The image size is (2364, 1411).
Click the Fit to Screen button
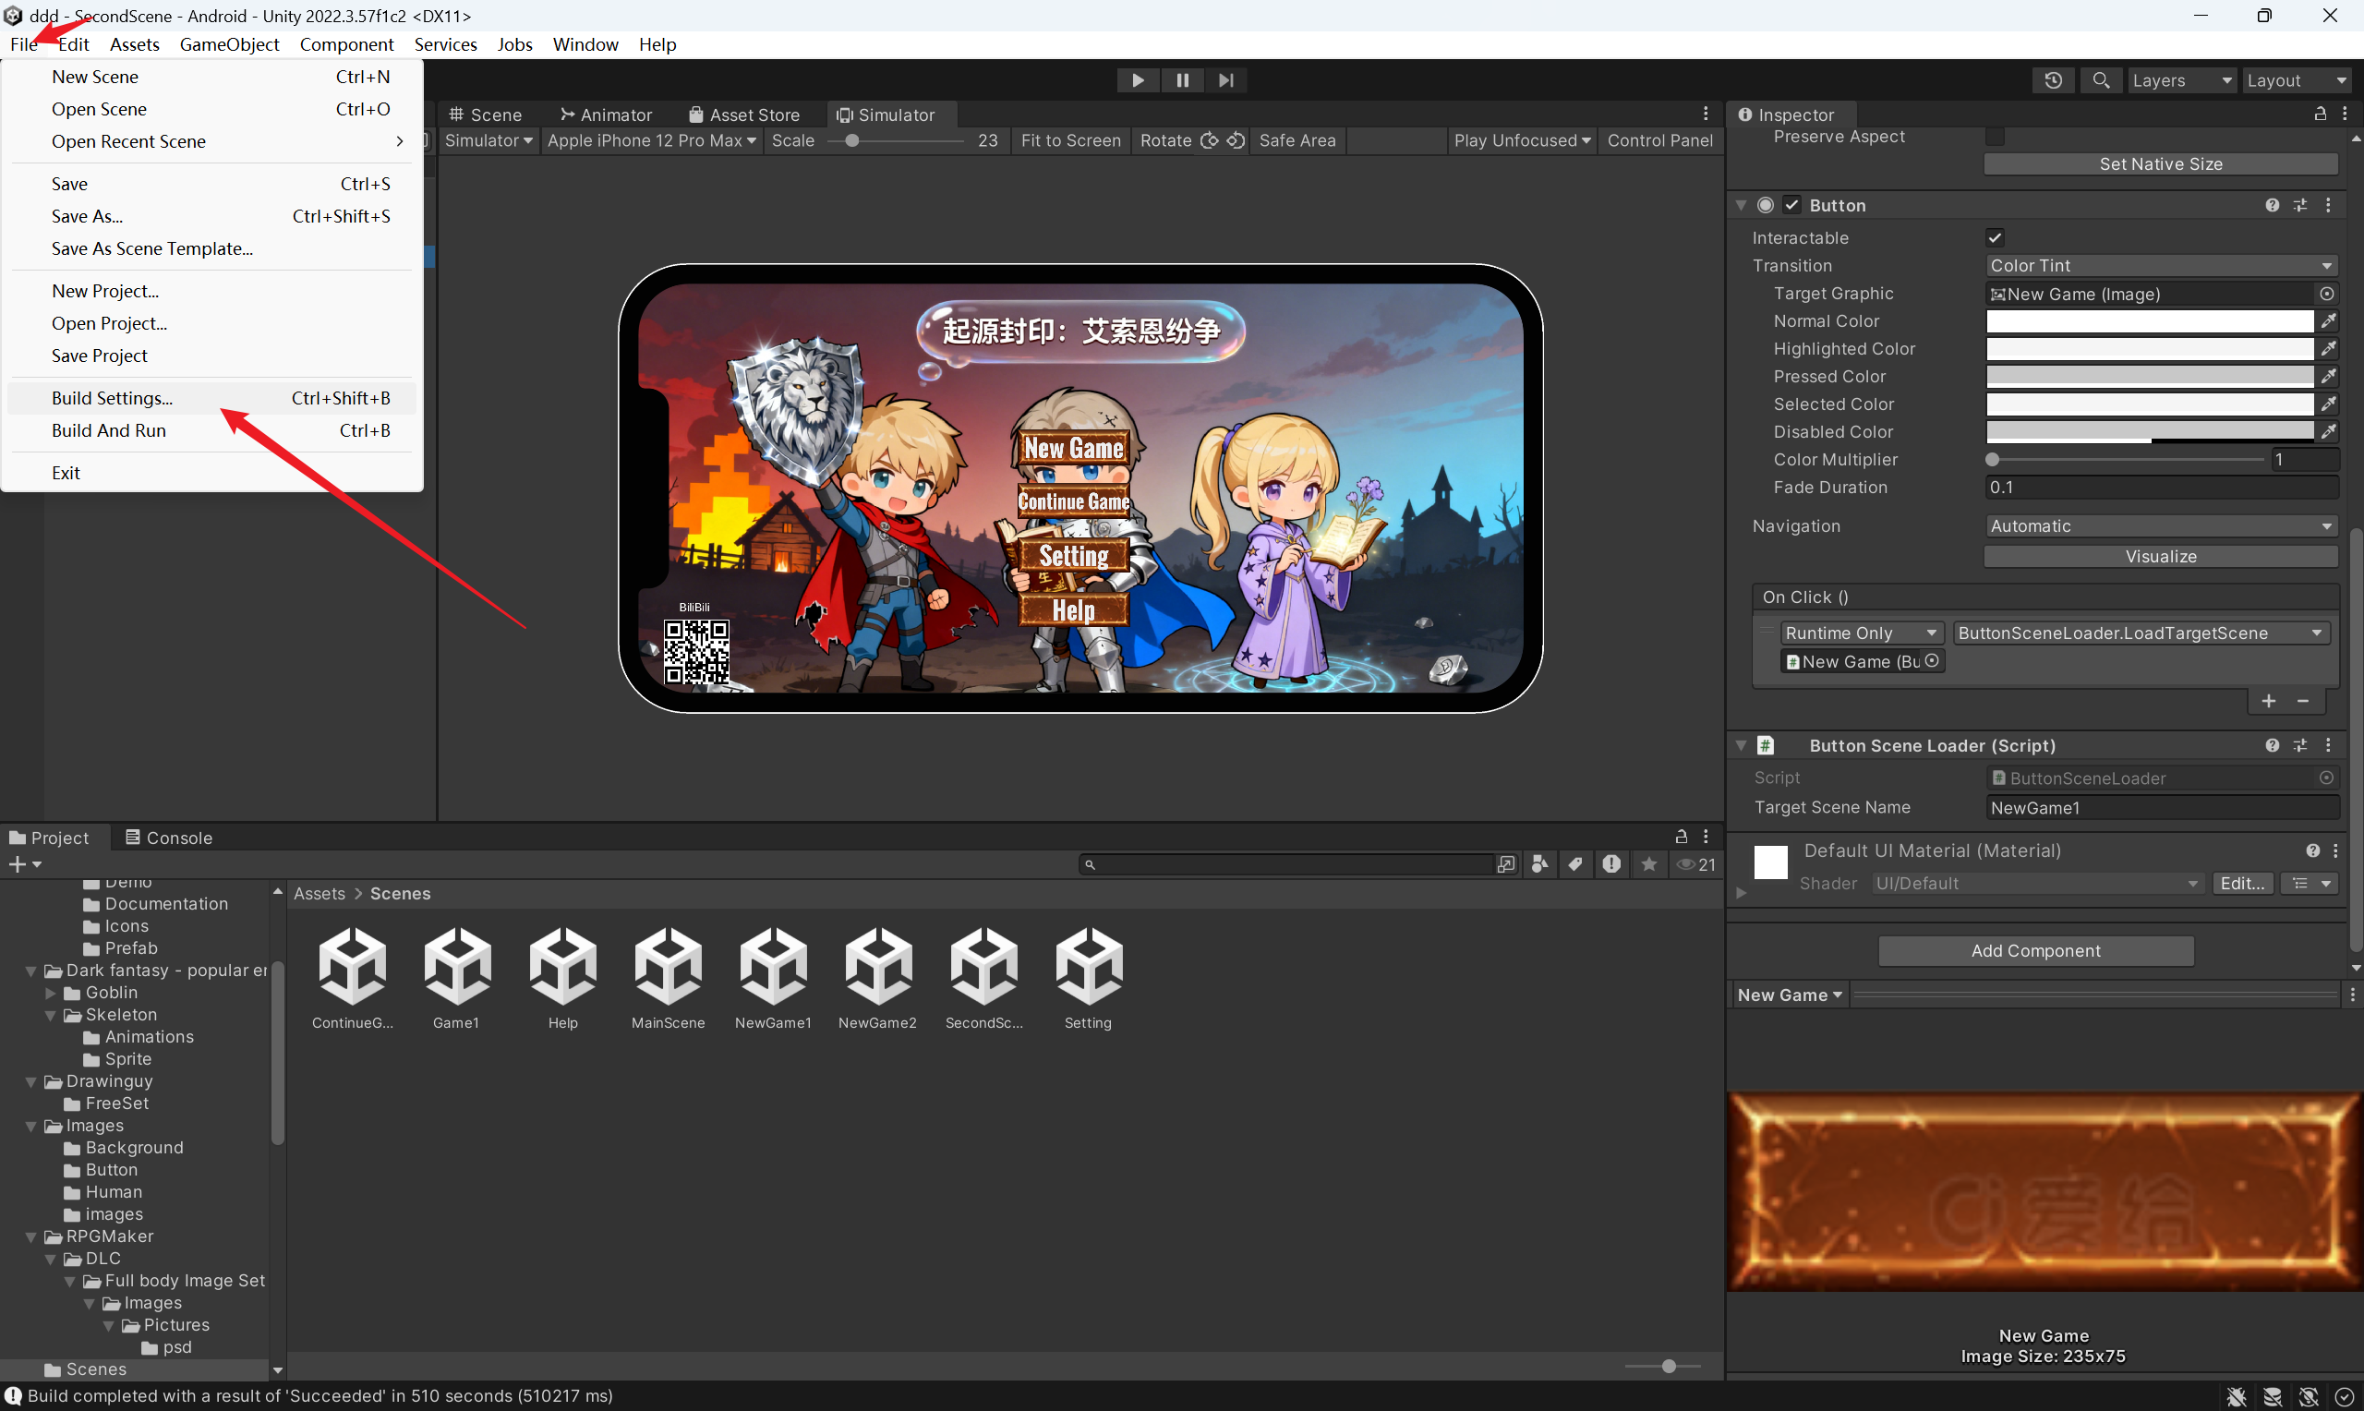[1070, 140]
